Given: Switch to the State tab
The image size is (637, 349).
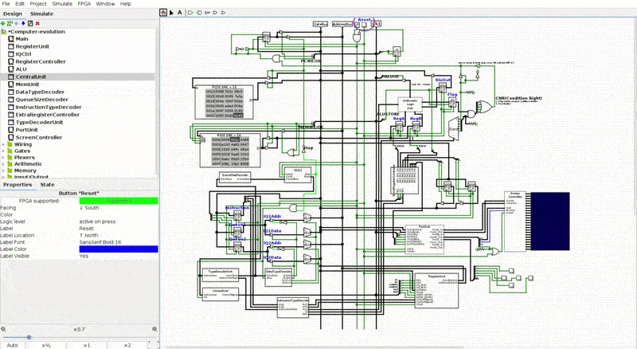Looking at the screenshot, I should tap(47, 184).
